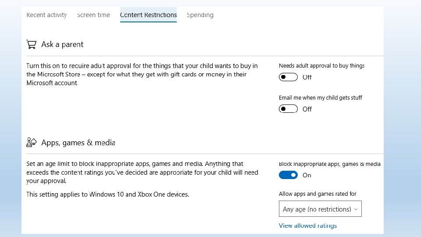Select the Content Restrictions tab

point(148,15)
